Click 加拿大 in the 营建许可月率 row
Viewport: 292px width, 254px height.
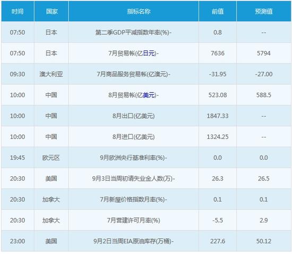pos(51,220)
